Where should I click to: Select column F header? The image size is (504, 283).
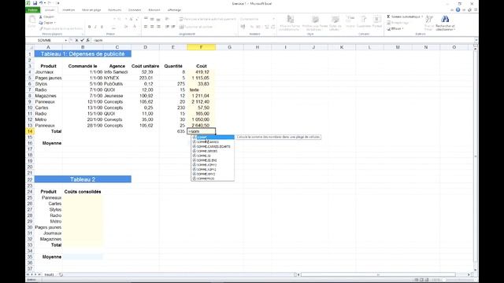pyautogui.click(x=202, y=47)
